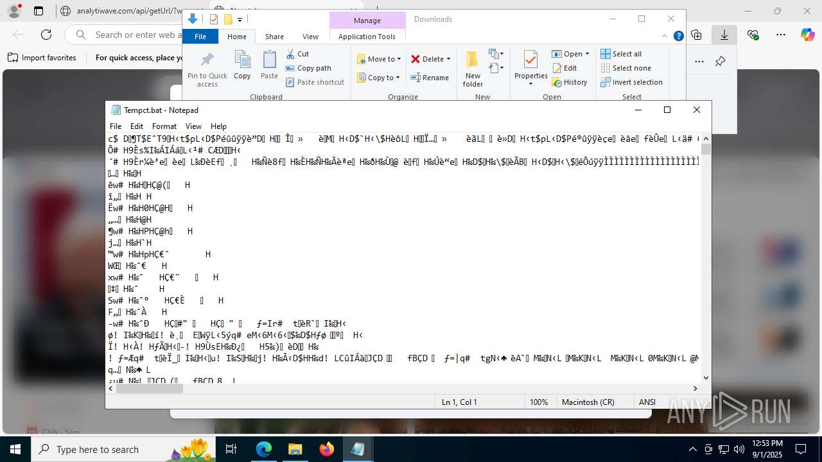Image resolution: width=822 pixels, height=462 pixels.
Task: Open the Move to dropdown
Action: tap(379, 59)
